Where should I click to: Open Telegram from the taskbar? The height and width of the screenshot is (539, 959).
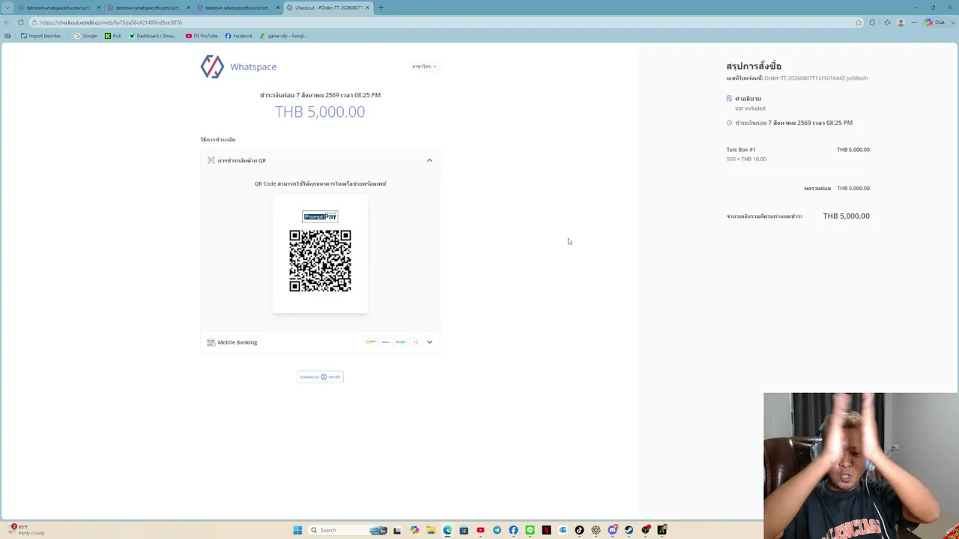pyautogui.click(x=497, y=530)
